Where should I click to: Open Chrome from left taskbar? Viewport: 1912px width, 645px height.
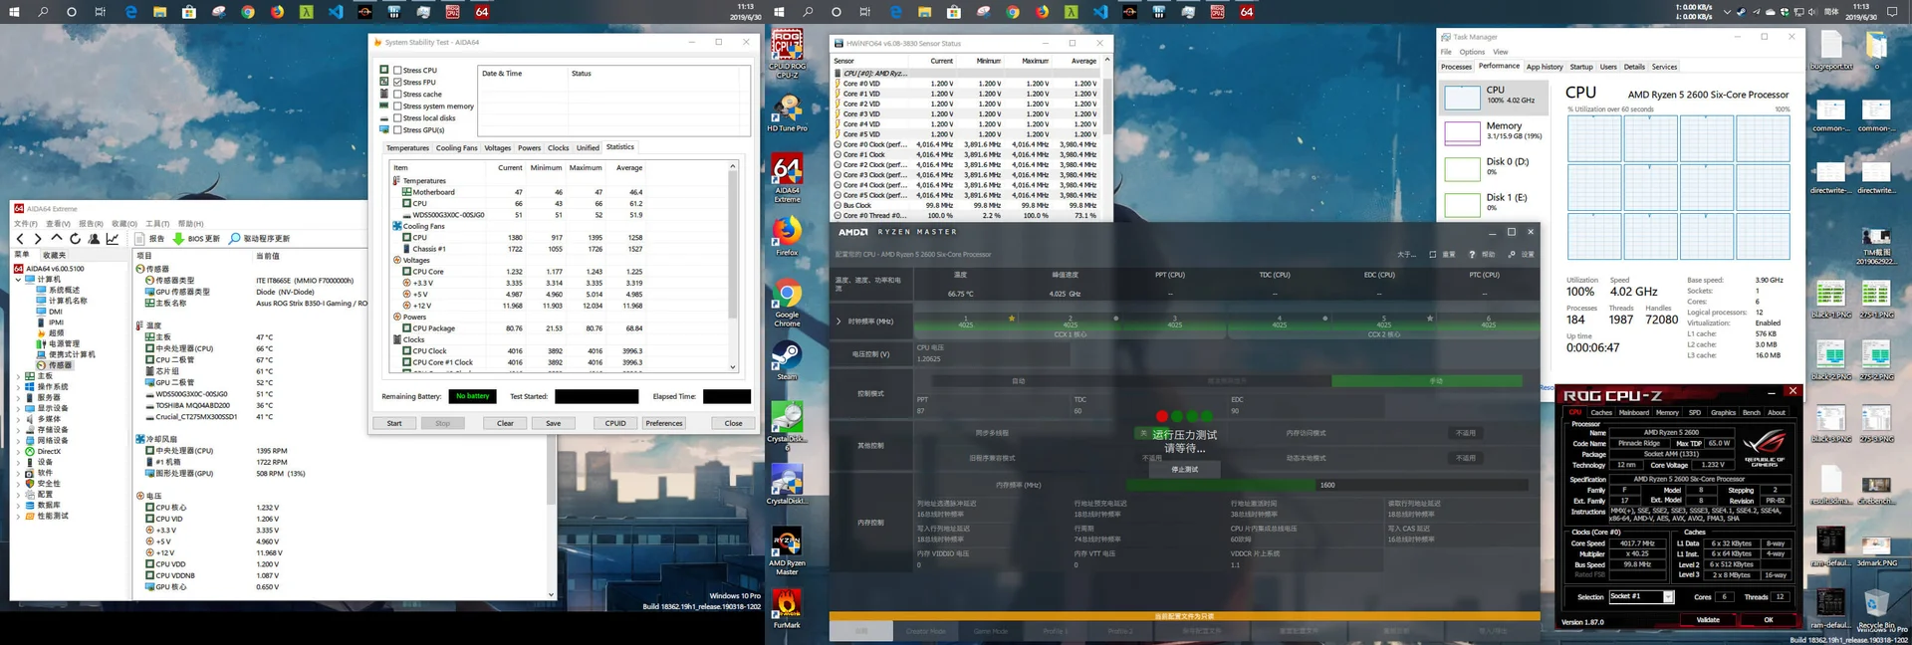pyautogui.click(x=248, y=12)
